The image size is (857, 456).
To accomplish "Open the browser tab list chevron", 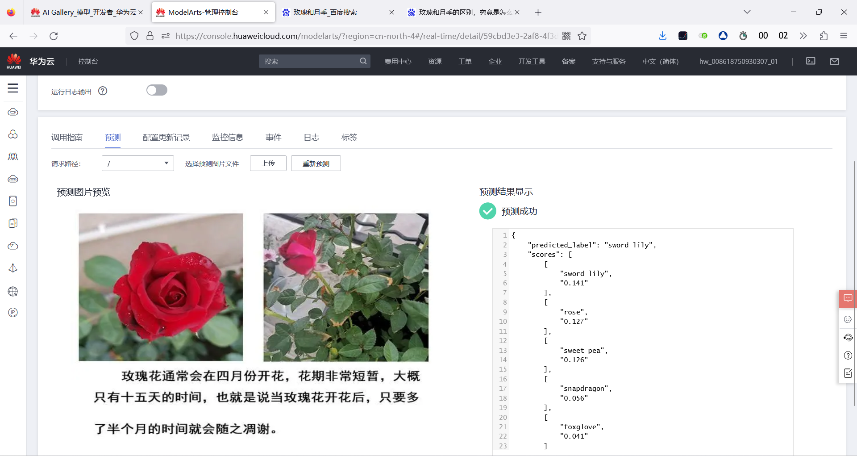I will 747,12.
